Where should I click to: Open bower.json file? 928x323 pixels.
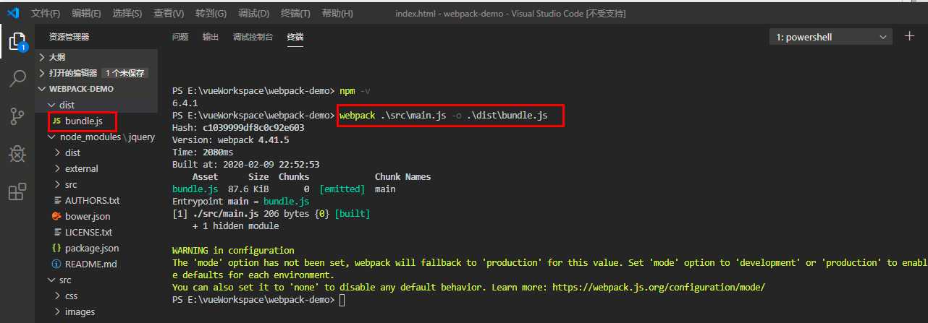click(x=96, y=216)
